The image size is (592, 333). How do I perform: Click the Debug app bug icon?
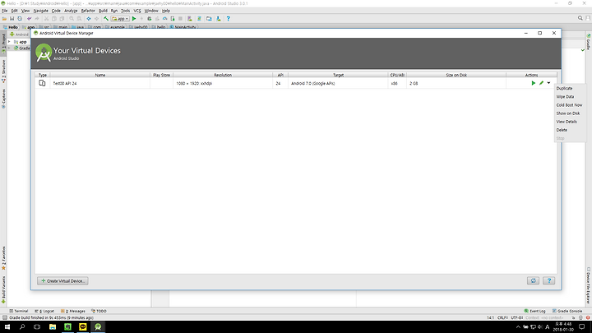coord(150,18)
